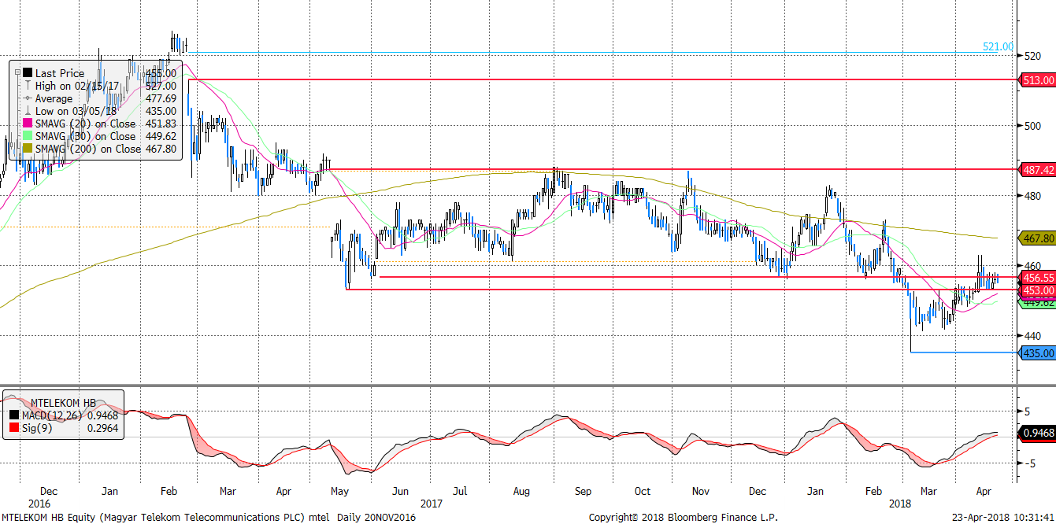Click the red Sig(9) legend swatch
Image resolution: width=1056 pixels, height=524 pixels.
[13, 427]
